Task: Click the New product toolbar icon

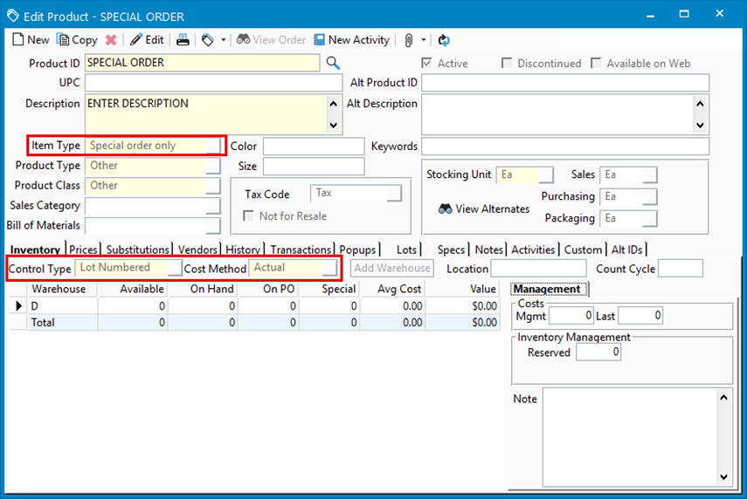Action: tap(19, 40)
